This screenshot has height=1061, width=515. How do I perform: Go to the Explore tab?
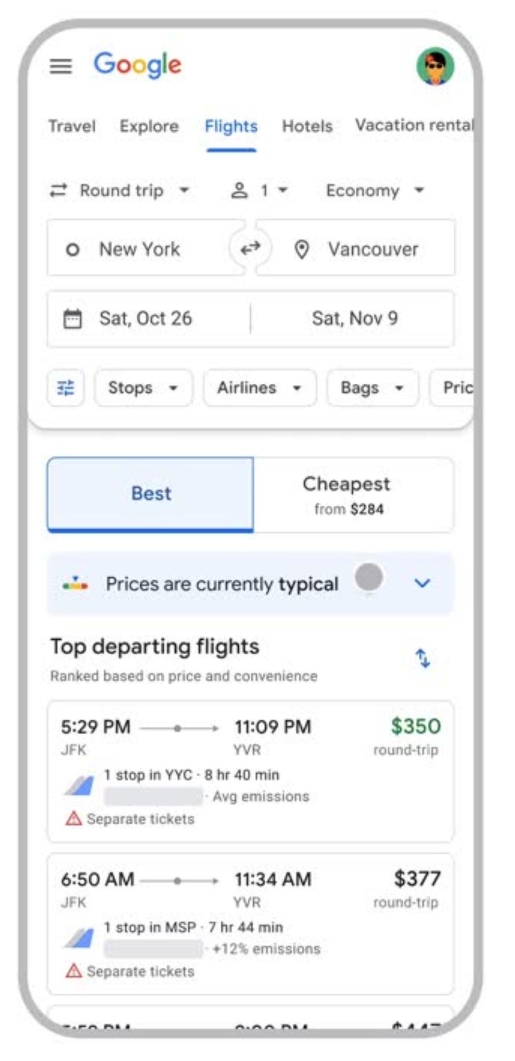[x=149, y=126]
